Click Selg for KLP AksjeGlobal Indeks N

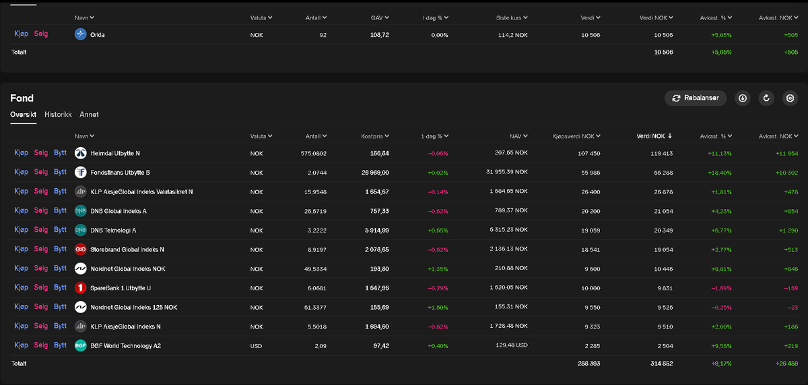(41, 326)
